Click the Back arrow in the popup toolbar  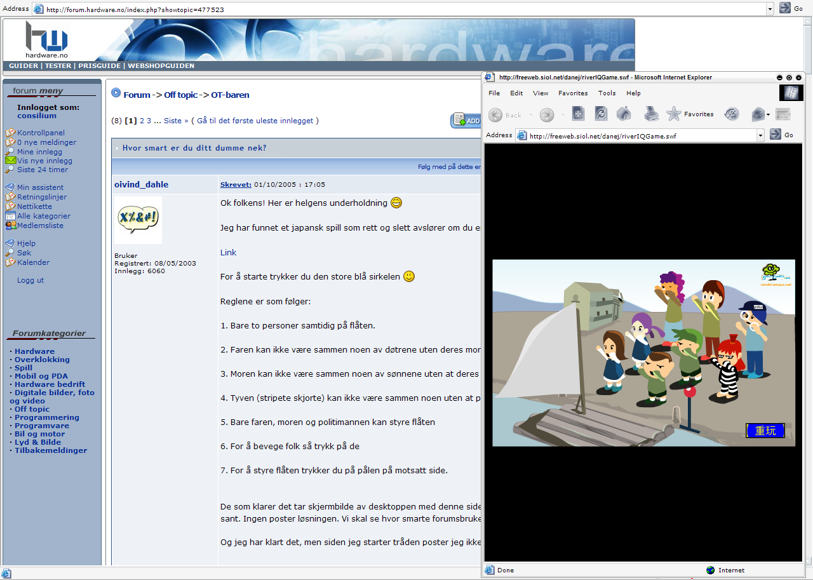(496, 114)
